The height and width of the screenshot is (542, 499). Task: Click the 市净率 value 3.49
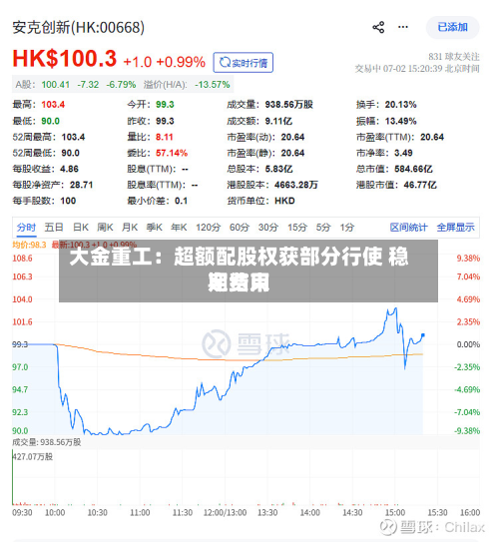click(403, 153)
